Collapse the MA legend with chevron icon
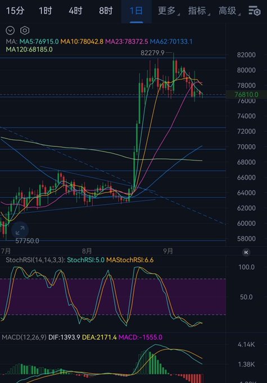Image resolution: width=267 pixels, height=383 pixels. [10, 30]
